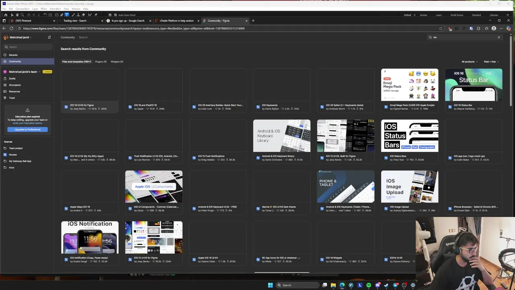515x290 pixels.
Task: Open the browser profile avatar
Action: pyautogui.click(x=494, y=29)
